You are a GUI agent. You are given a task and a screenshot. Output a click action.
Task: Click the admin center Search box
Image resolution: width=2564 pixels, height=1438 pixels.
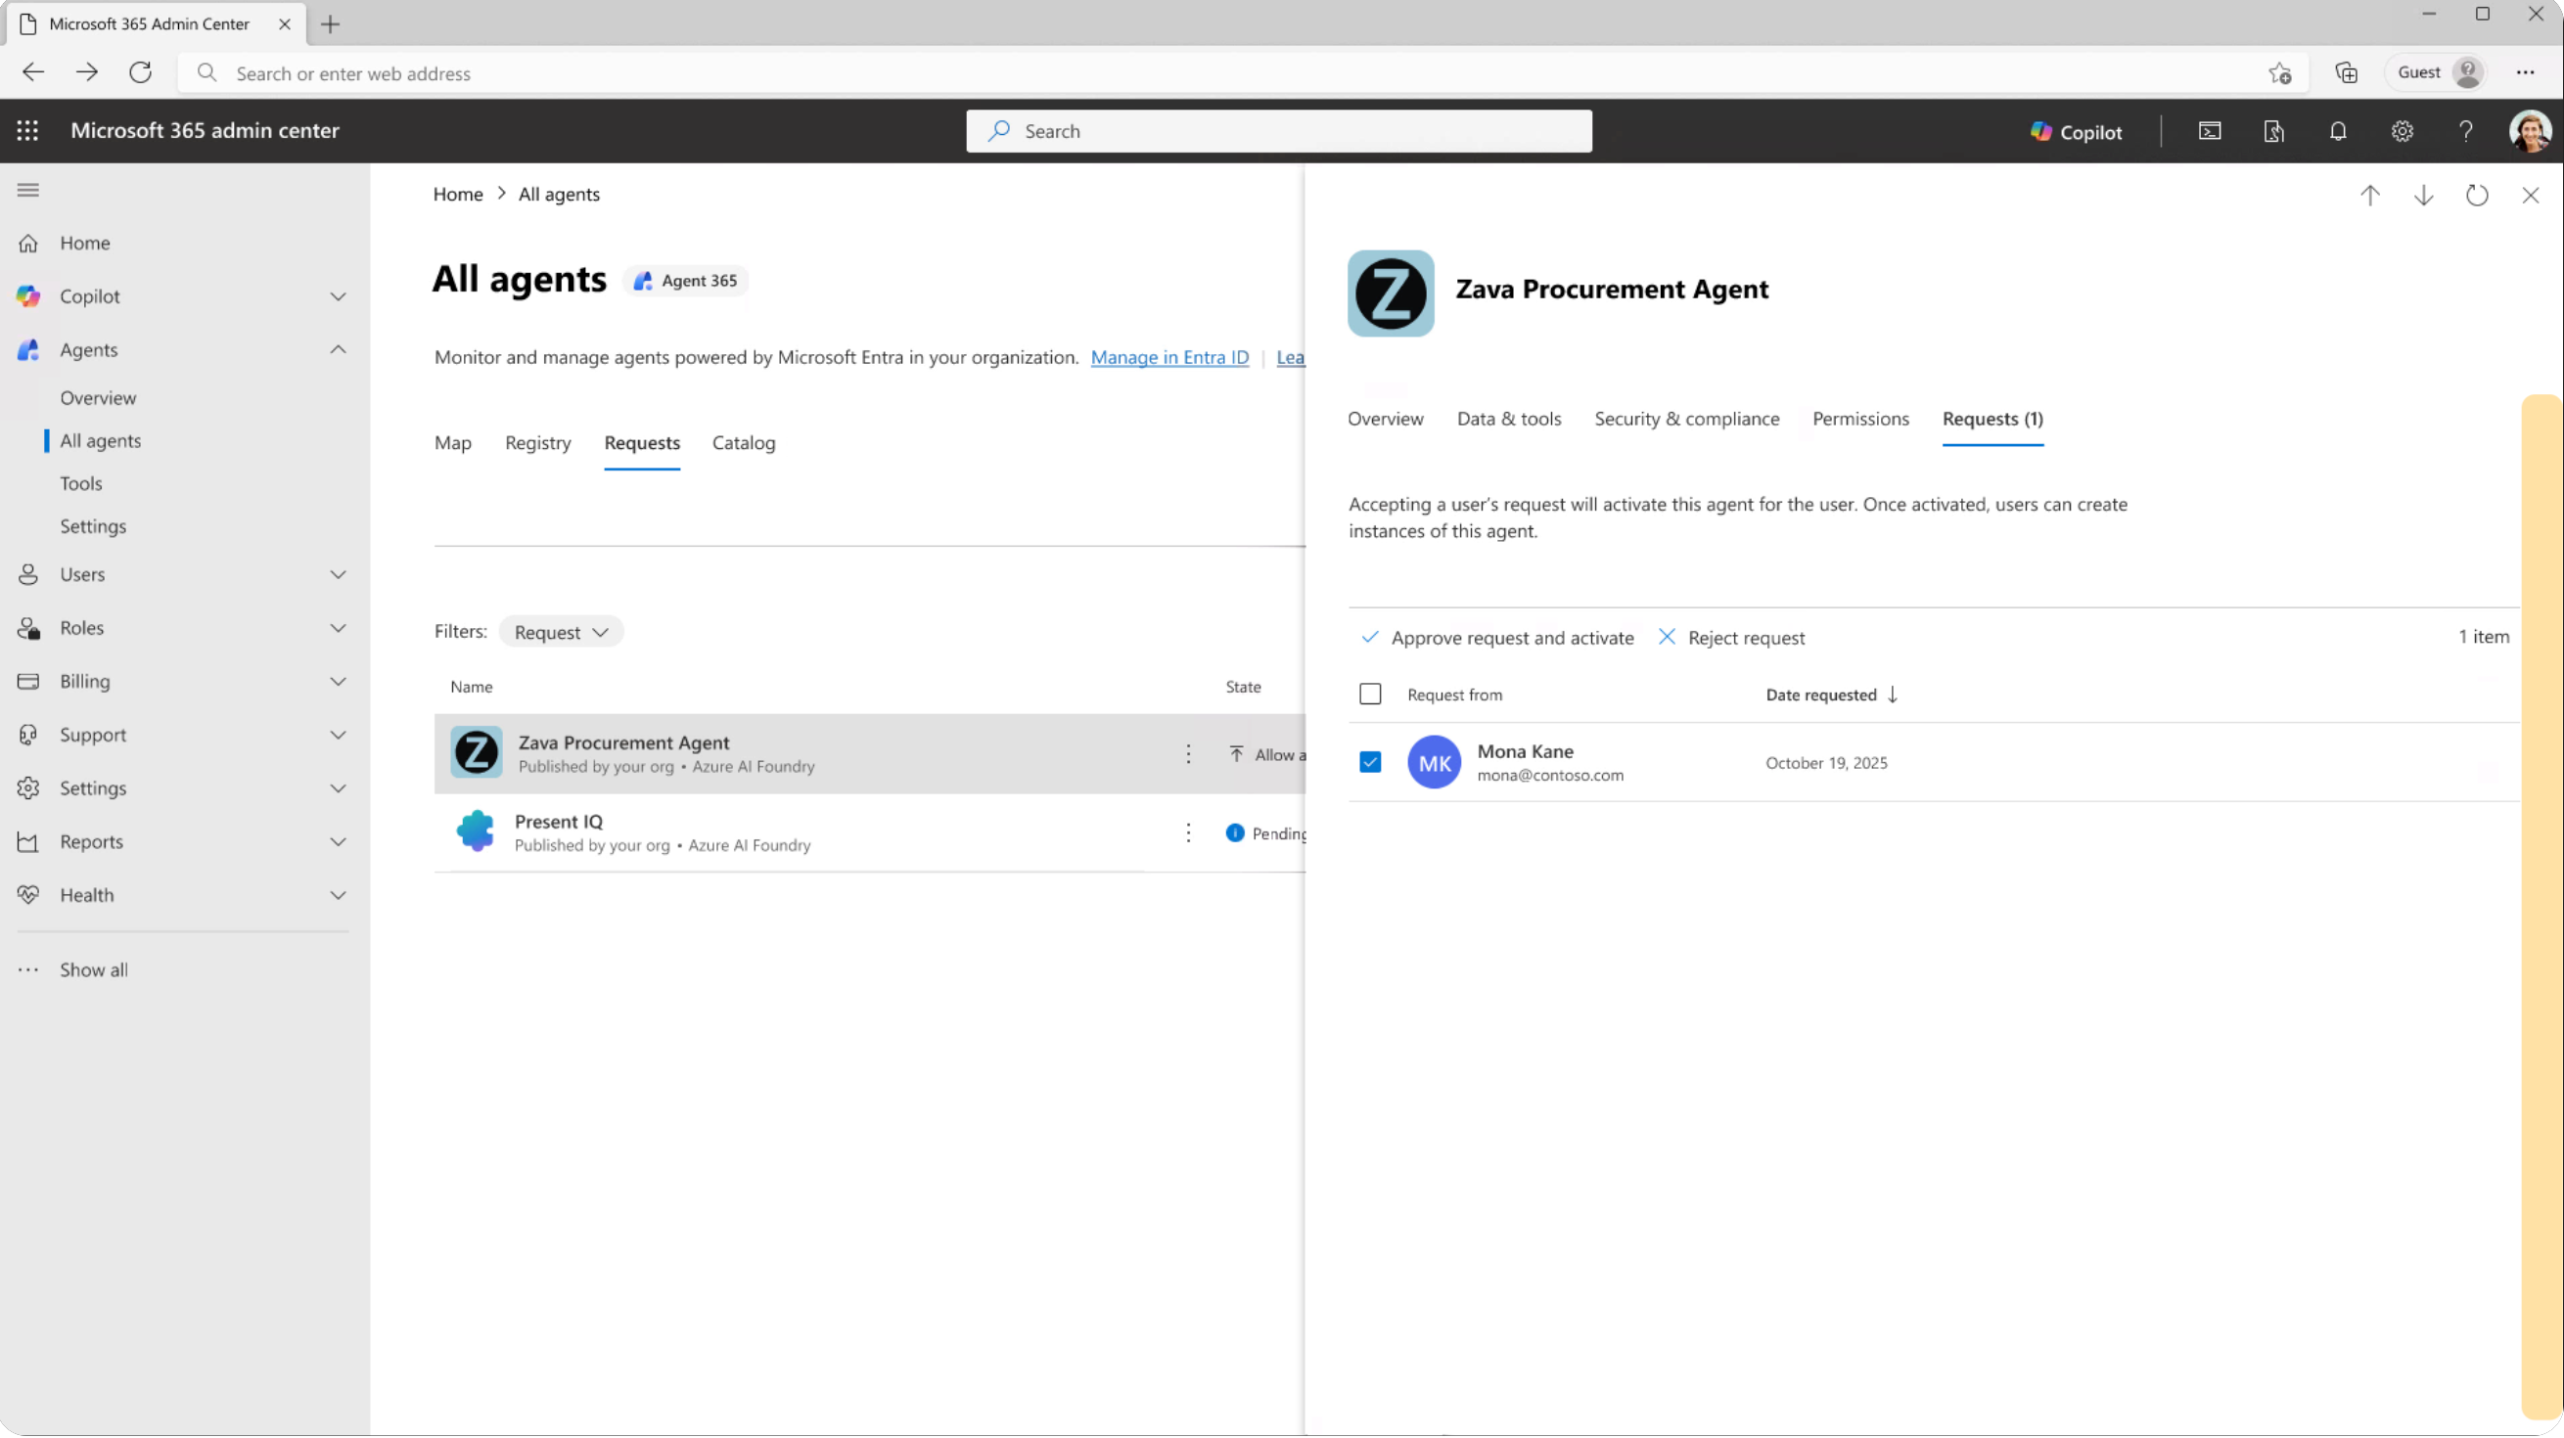click(x=1278, y=131)
